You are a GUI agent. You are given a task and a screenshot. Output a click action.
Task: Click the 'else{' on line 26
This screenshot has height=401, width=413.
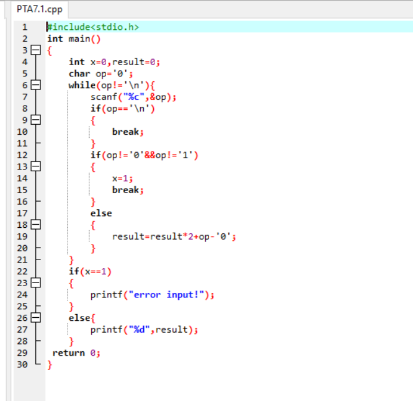pos(82,318)
